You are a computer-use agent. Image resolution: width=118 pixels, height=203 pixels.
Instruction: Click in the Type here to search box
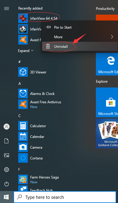(x=65, y=197)
